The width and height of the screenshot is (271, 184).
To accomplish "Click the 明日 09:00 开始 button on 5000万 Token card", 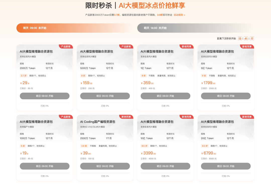I will pyautogui.click(x=105, y=96).
